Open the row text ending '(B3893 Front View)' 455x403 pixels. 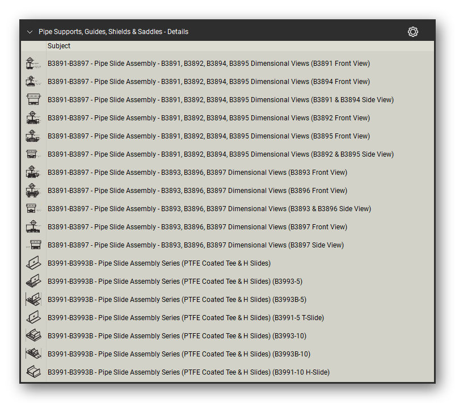[197, 173]
